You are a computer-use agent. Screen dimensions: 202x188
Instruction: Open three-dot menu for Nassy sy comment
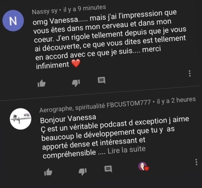tap(190, 73)
